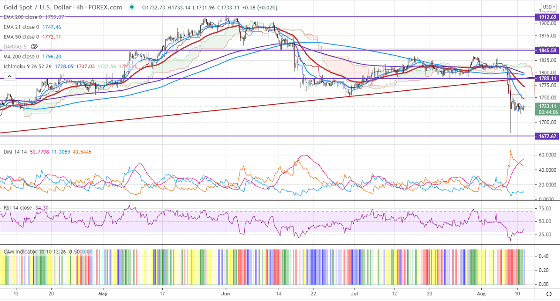
Task: Click the open price O1732.73
Action: [x=154, y=7]
